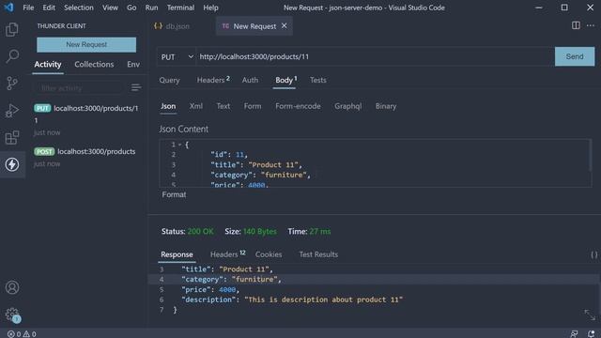Open the Selection menu

(x=79, y=8)
